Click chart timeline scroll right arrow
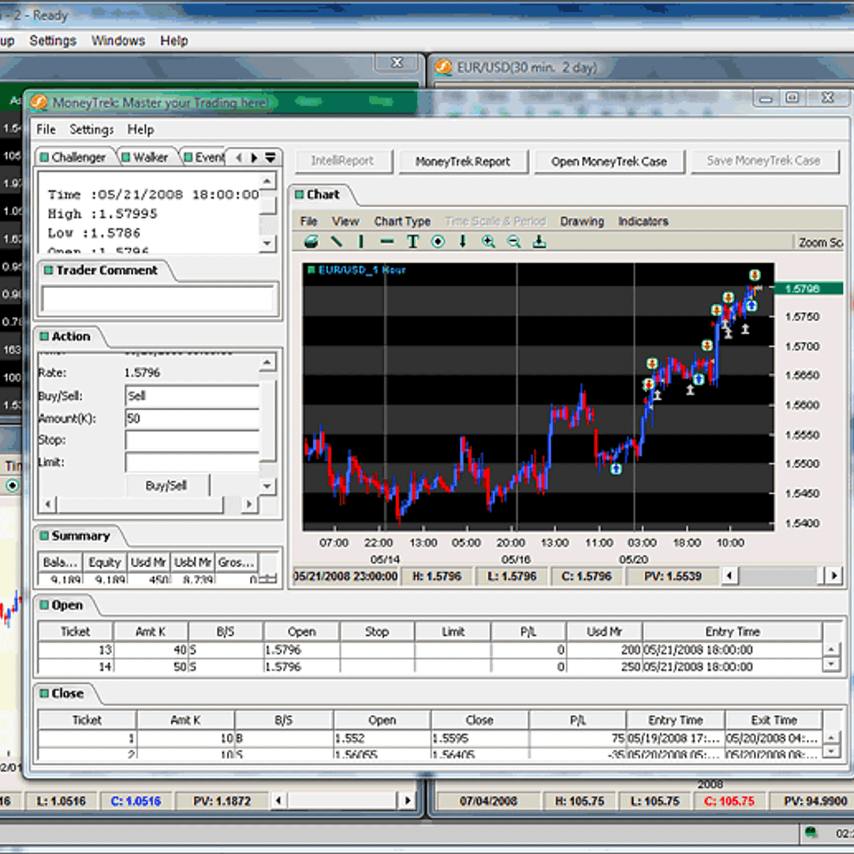The width and height of the screenshot is (854, 854). click(834, 576)
